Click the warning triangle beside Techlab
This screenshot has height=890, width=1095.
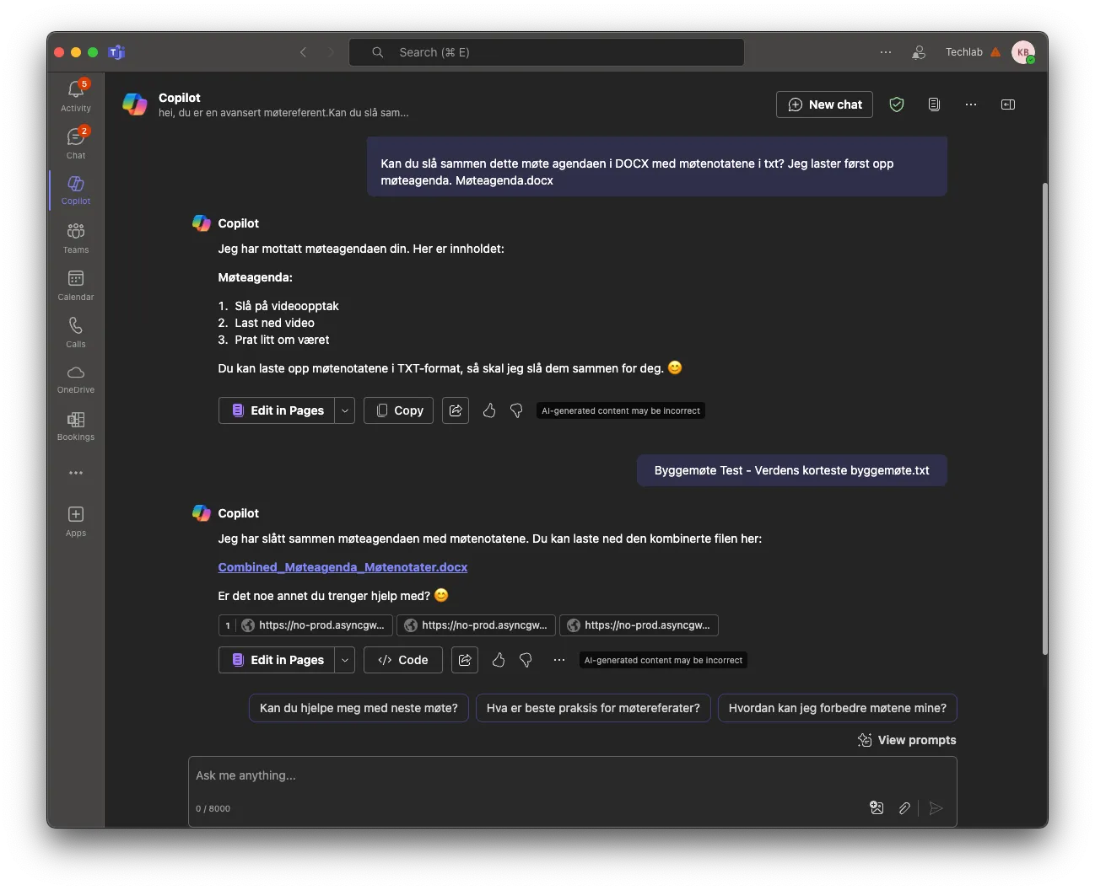tap(995, 52)
